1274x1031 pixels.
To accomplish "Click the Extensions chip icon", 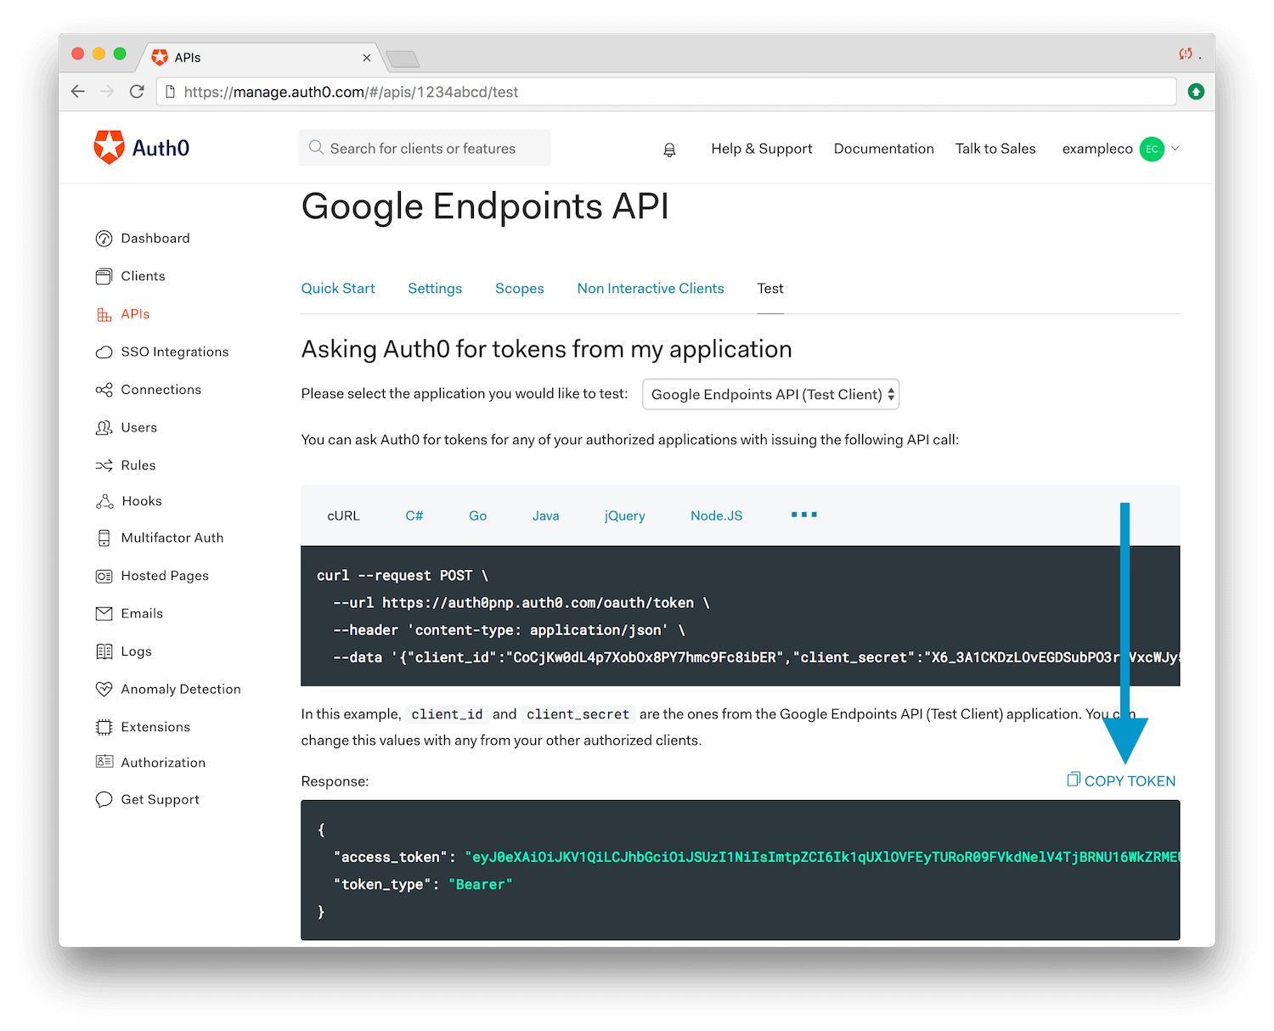I will pyautogui.click(x=104, y=727).
